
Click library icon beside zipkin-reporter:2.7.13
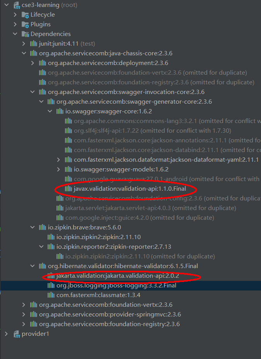51,246
